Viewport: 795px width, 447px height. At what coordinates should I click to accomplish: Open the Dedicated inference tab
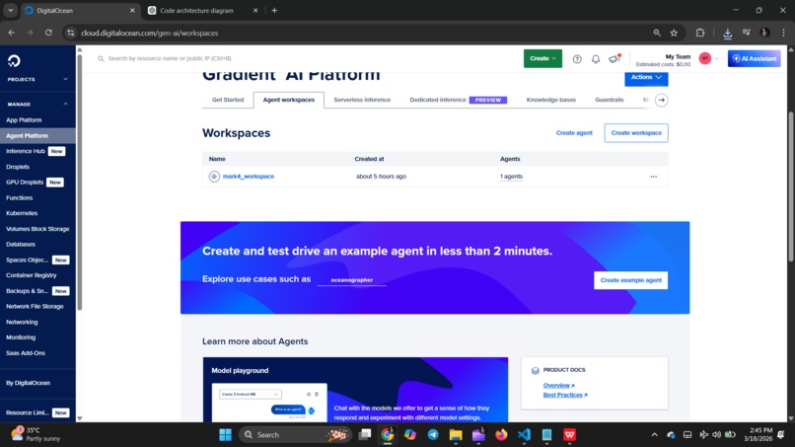point(458,100)
